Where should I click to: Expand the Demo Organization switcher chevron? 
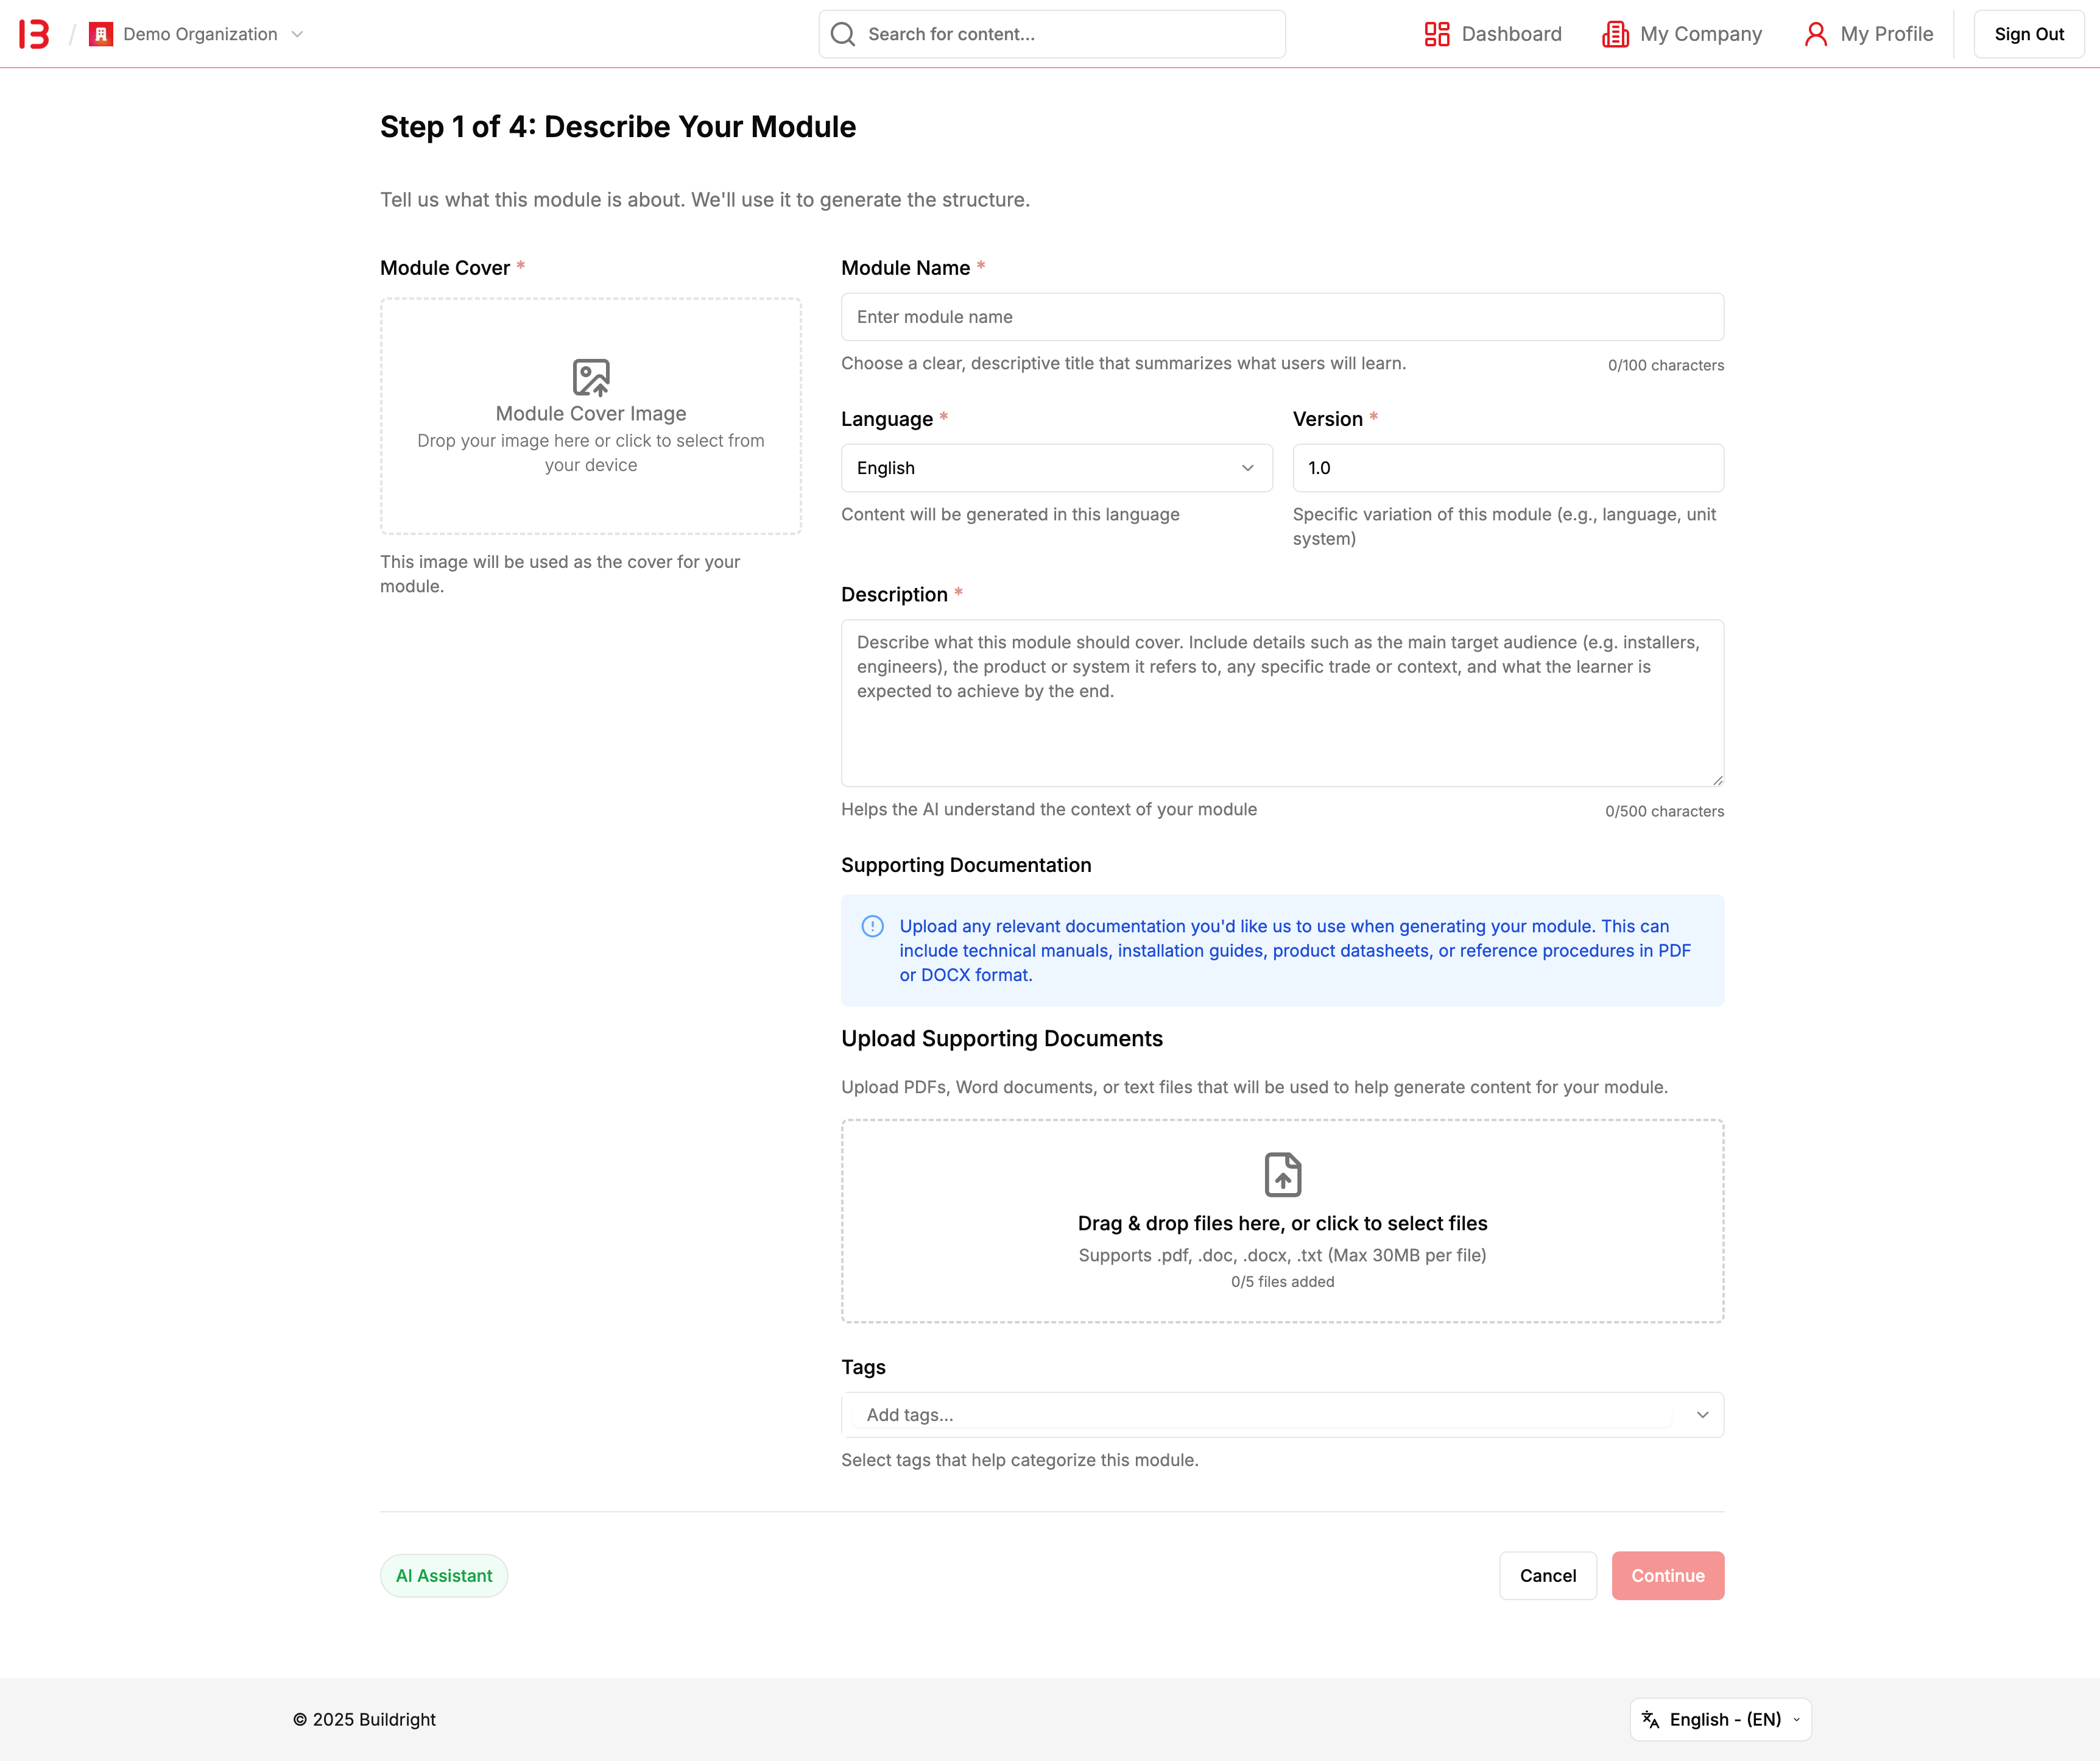pyautogui.click(x=297, y=34)
